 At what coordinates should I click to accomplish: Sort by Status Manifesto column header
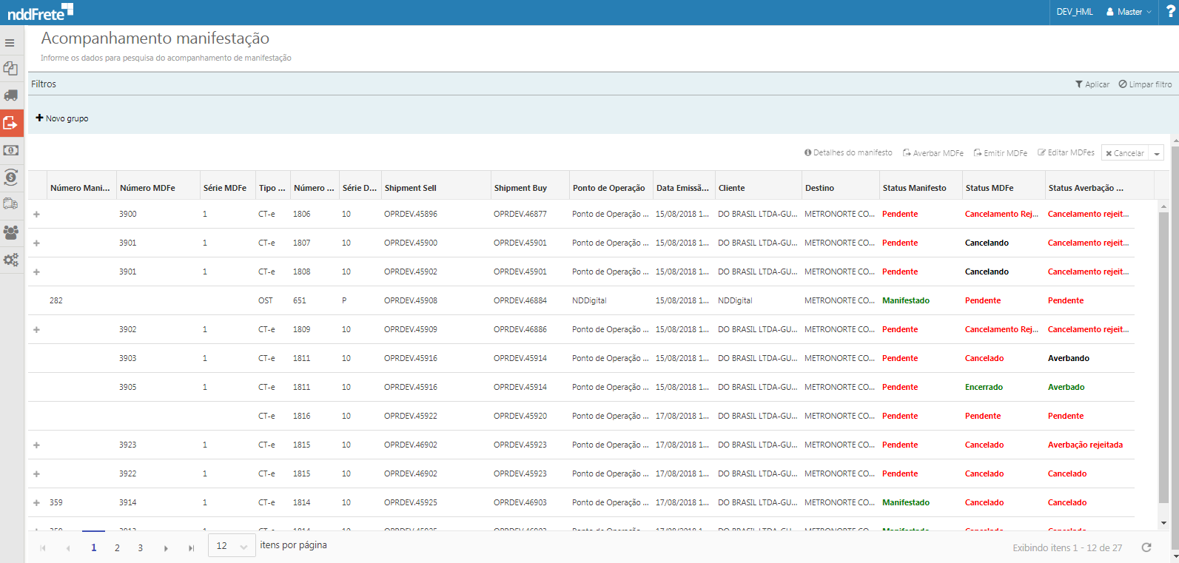coord(914,188)
